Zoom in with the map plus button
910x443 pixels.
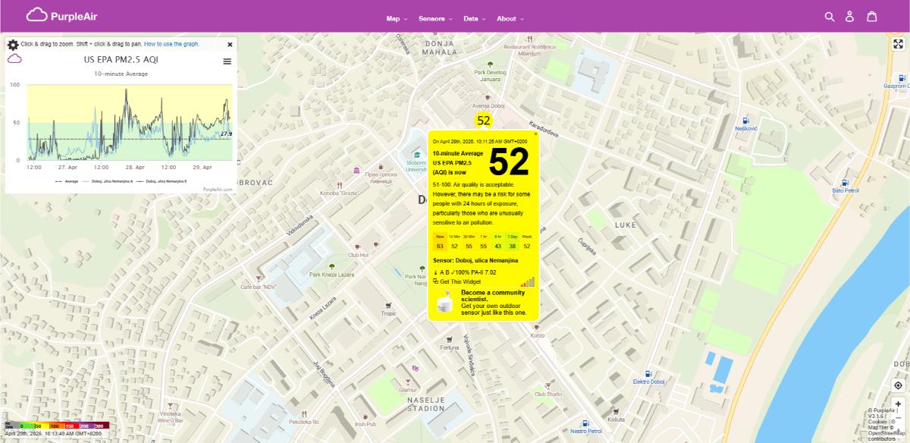(898, 404)
